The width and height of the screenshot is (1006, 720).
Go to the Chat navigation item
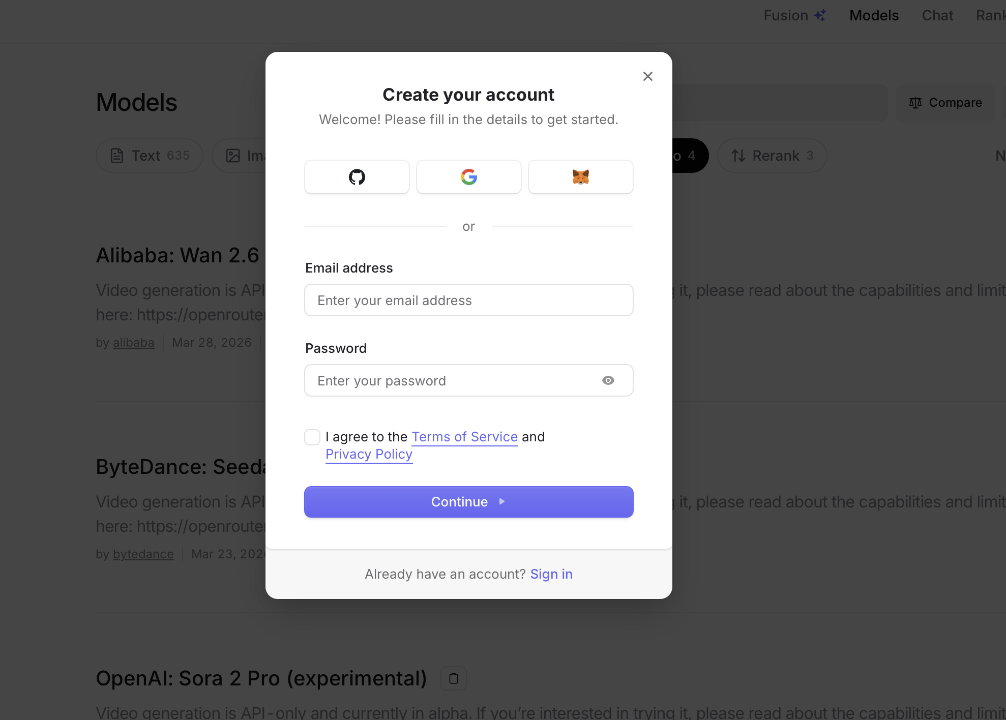[x=937, y=15]
